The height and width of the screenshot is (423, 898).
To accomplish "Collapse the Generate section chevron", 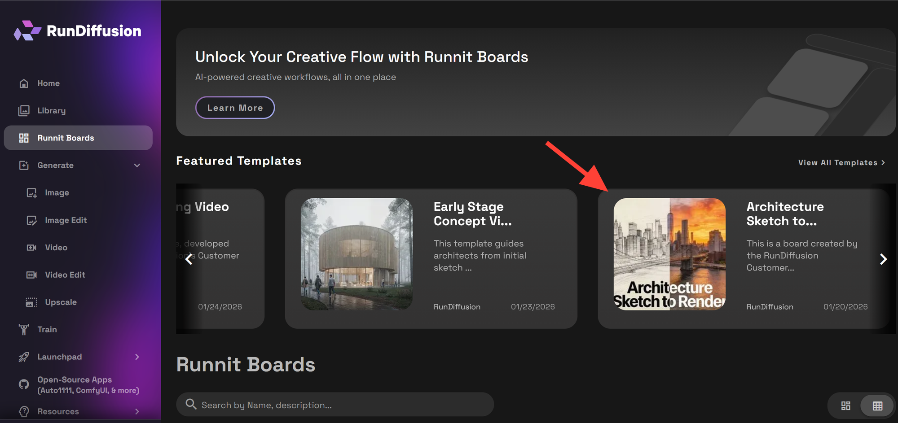I will click(x=137, y=166).
